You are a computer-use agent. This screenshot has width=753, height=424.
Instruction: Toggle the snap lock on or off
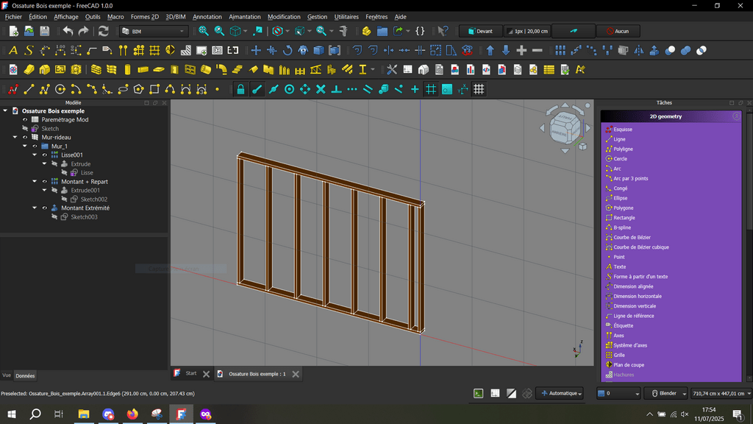(x=240, y=89)
